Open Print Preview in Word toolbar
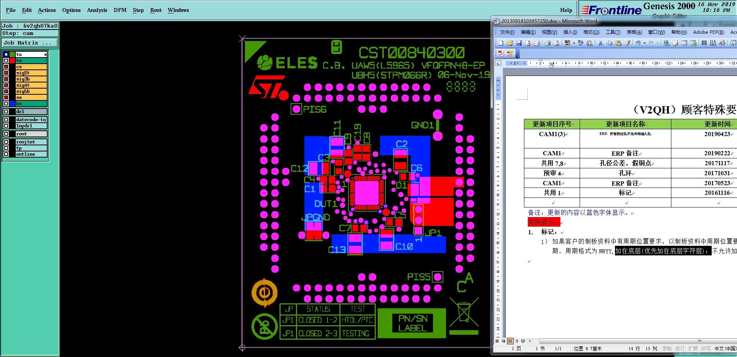 tap(557, 43)
